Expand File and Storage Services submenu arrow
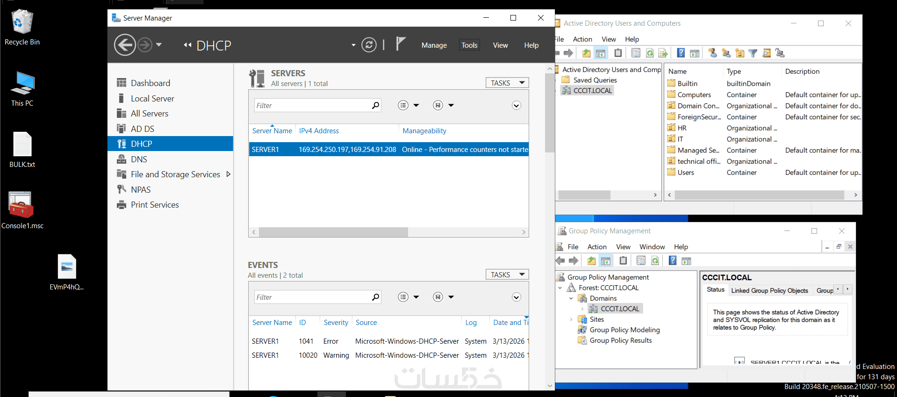The image size is (897, 397). point(229,174)
